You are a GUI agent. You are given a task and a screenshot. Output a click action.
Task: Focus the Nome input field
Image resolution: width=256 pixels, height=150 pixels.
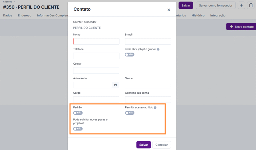click(x=96, y=42)
